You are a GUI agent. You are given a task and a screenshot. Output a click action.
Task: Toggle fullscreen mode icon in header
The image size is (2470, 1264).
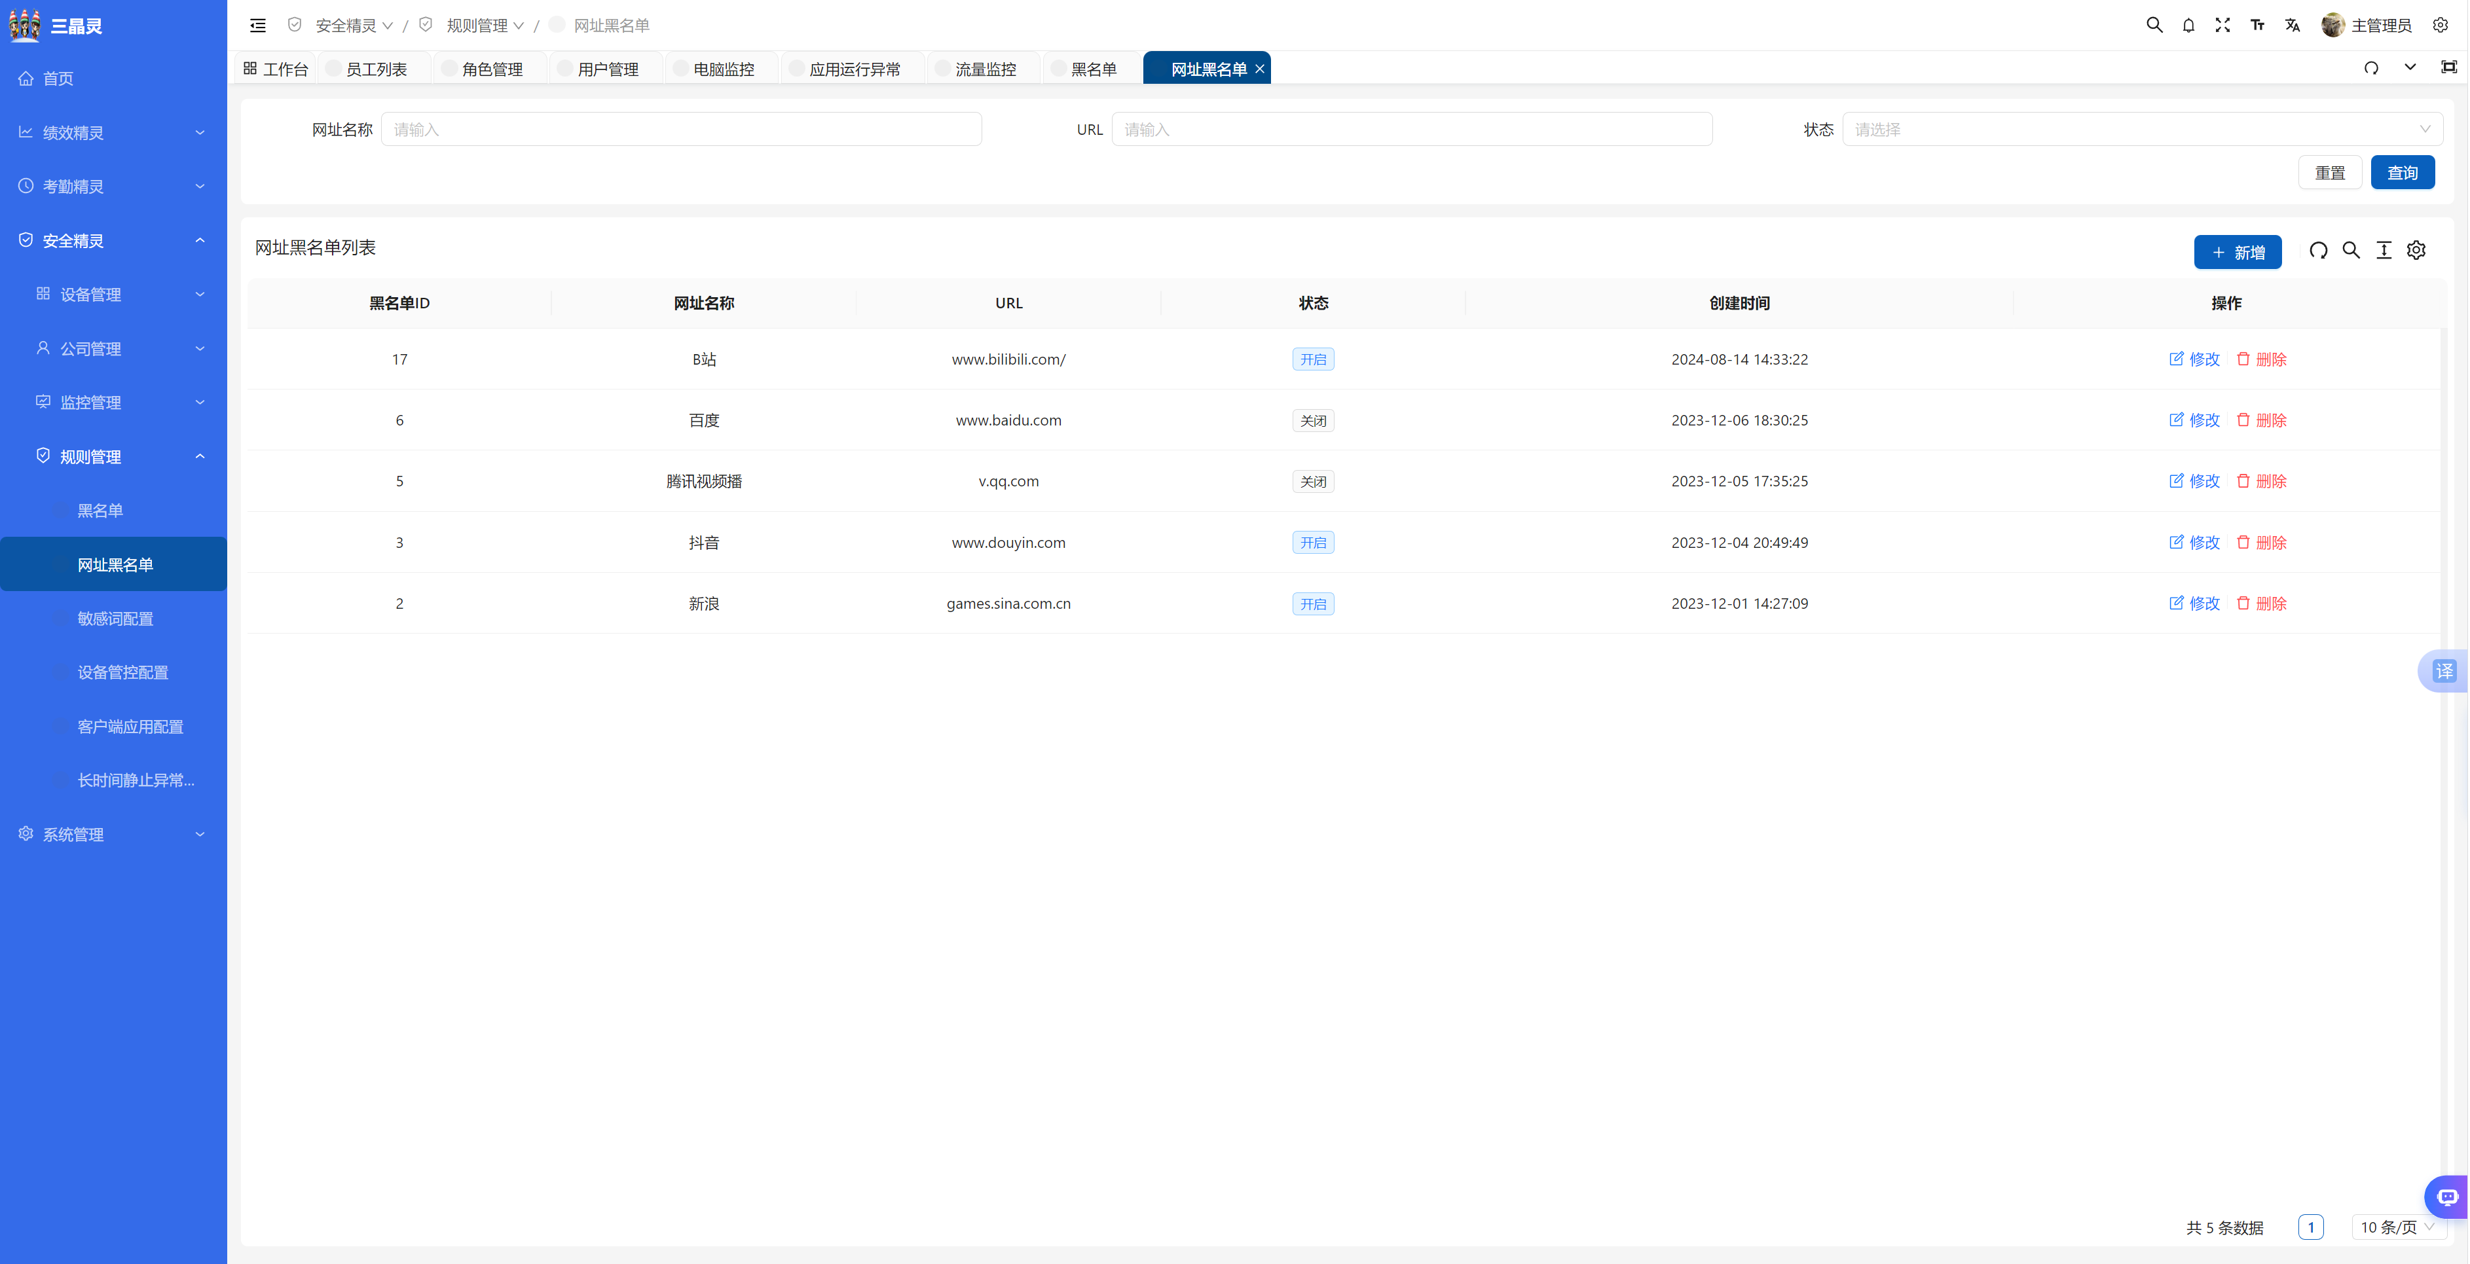(2222, 26)
